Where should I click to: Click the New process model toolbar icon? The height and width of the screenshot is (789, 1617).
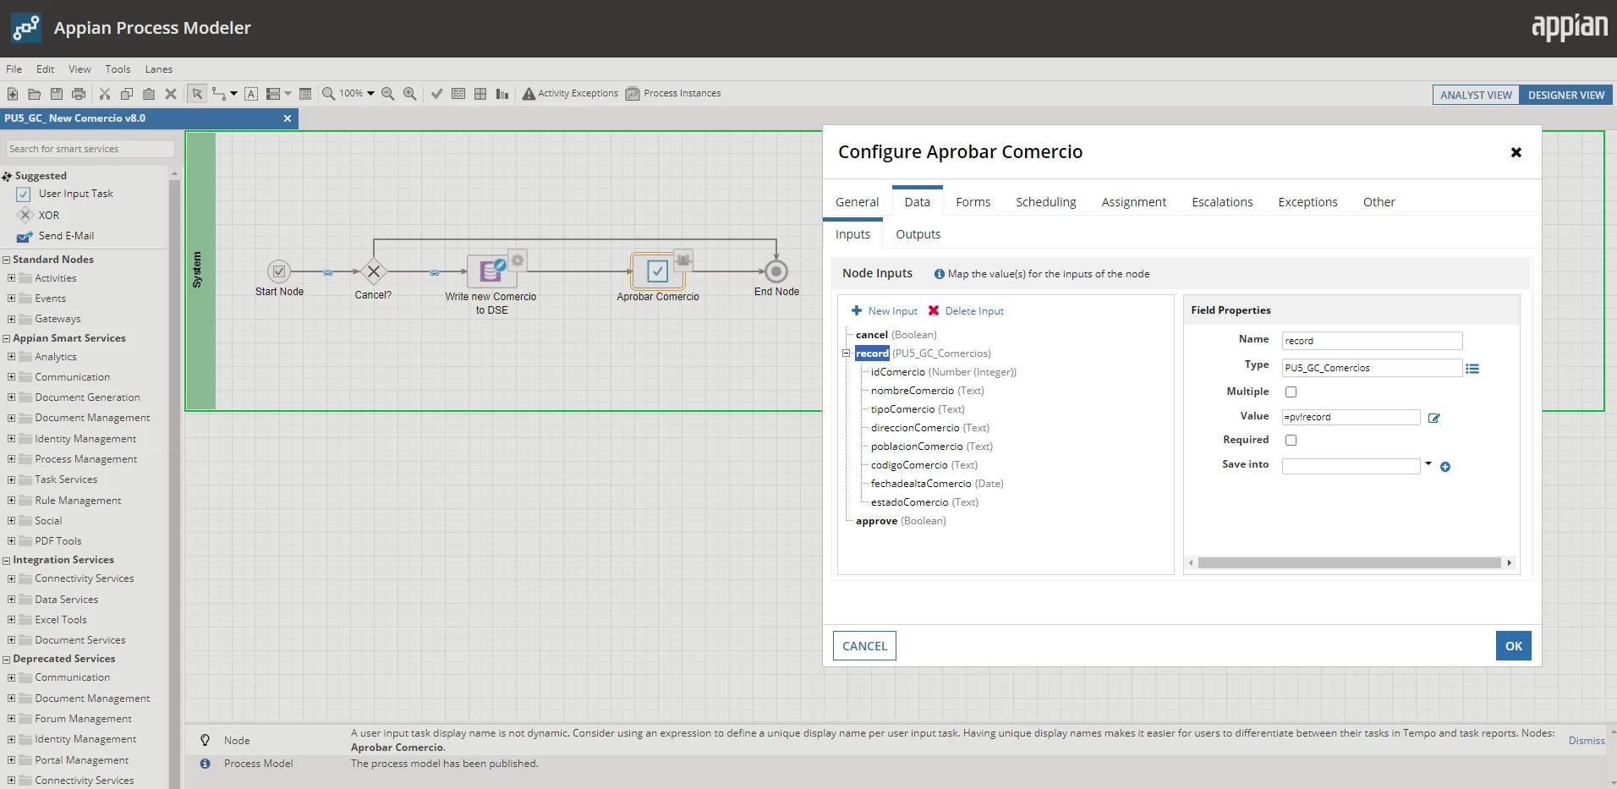pos(13,94)
